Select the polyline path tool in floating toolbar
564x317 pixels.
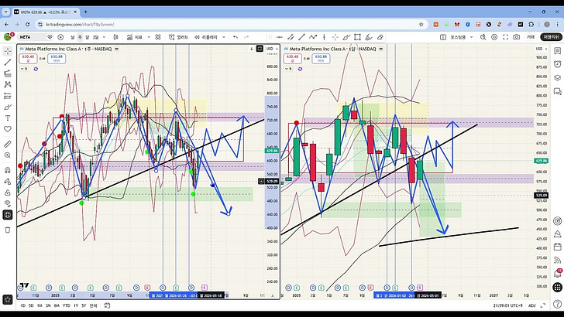pyautogui.click(x=313, y=37)
